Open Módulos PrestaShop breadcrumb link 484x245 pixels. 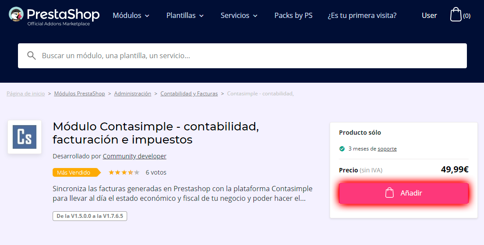pyautogui.click(x=80, y=94)
